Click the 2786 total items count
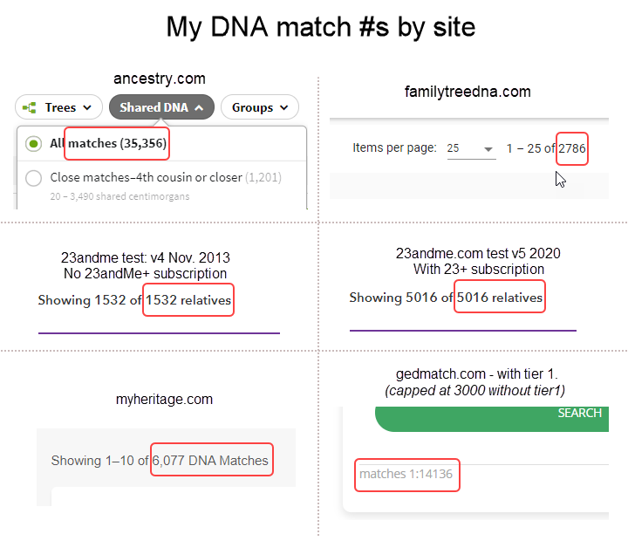 tap(572, 148)
